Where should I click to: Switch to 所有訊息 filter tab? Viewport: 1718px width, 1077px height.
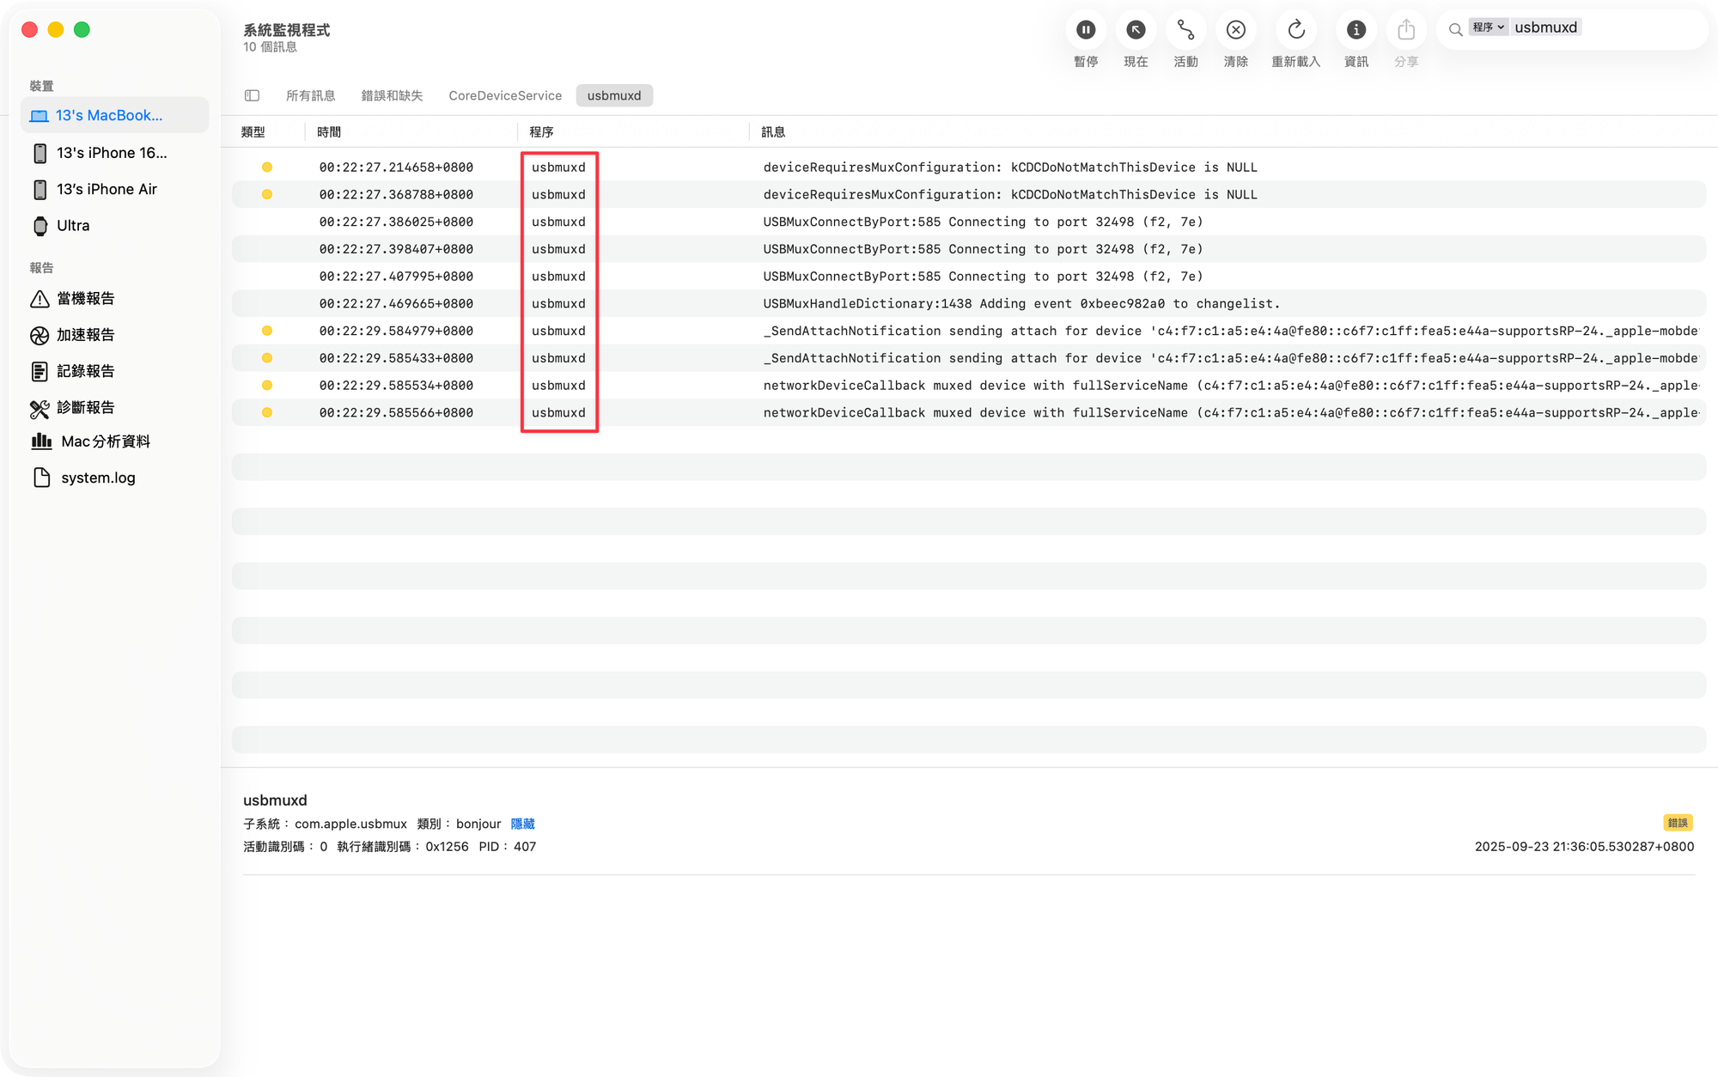[x=311, y=95]
